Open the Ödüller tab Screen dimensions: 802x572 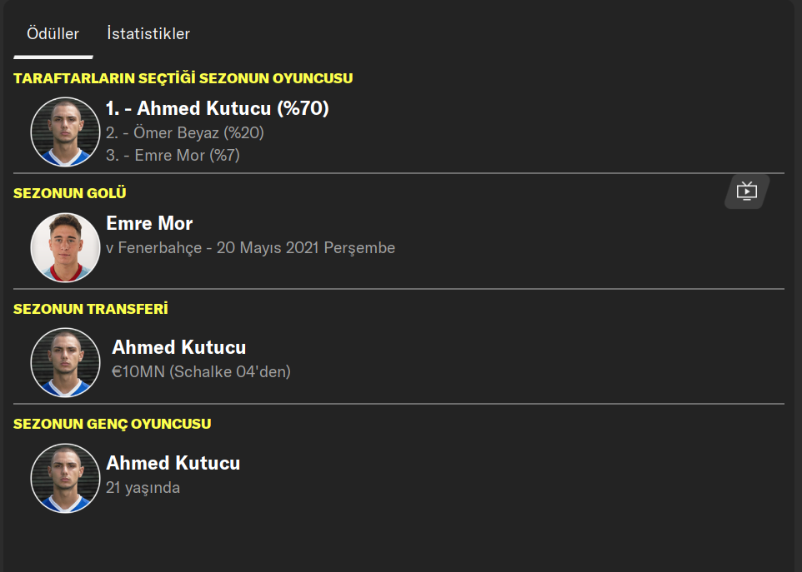pyautogui.click(x=53, y=34)
